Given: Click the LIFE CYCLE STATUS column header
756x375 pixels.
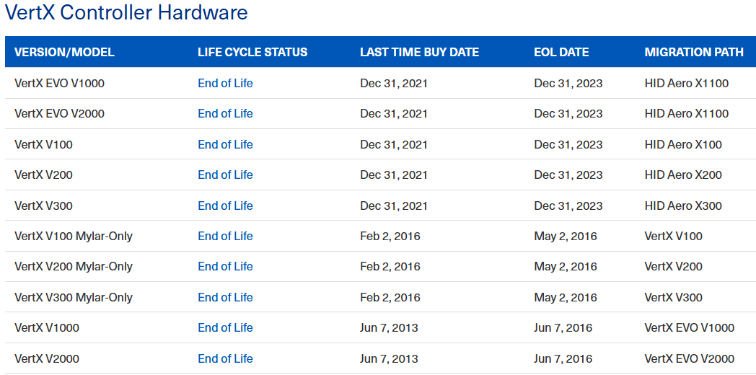Looking at the screenshot, I should (252, 52).
